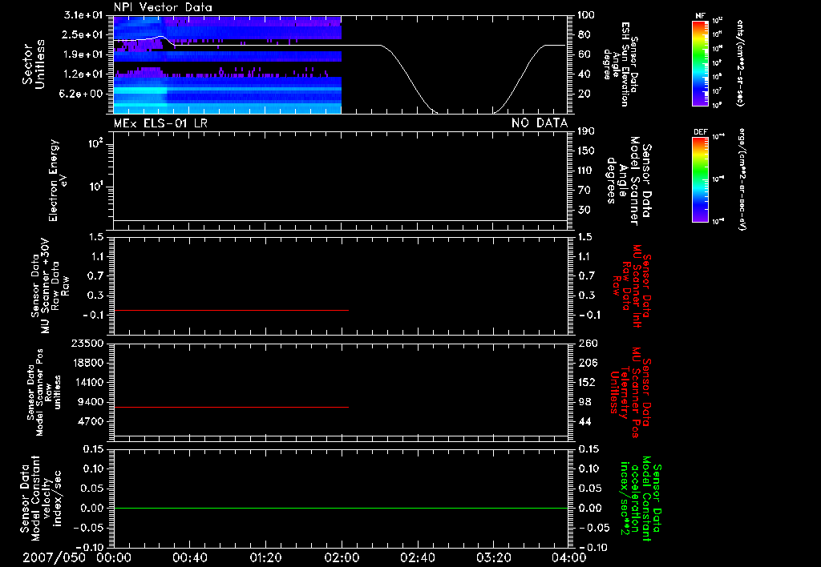Click the 'ergs/(cm**2-sr-sec-eV)' units label
Viewport: 821px width, 567px height.
click(742, 179)
